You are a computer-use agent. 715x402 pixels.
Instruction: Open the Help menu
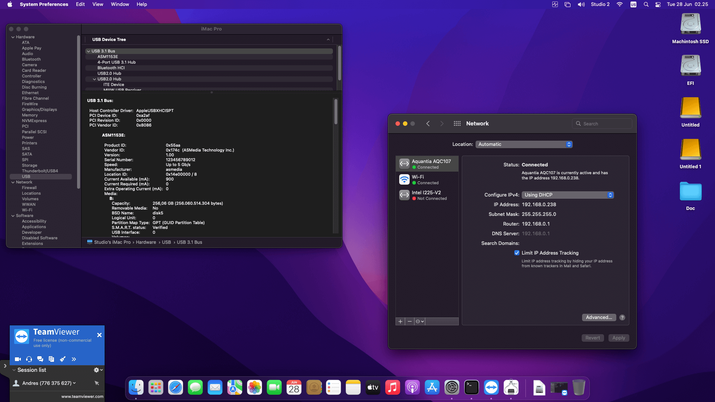click(x=142, y=4)
